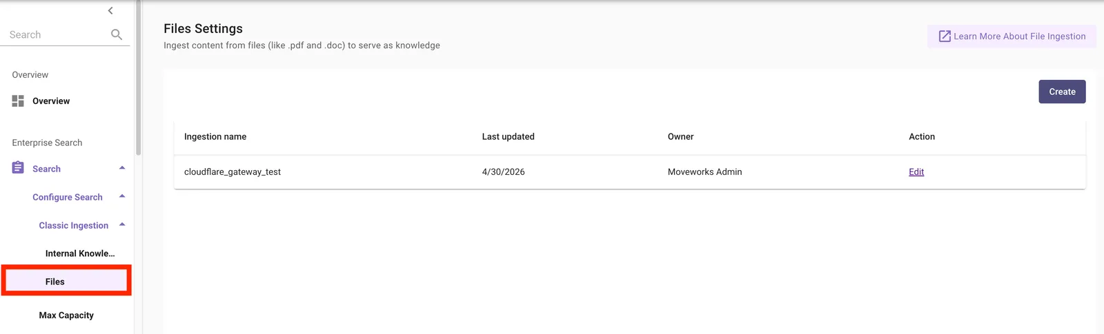Click the Owner column header
The height and width of the screenshot is (334, 1104).
click(x=680, y=137)
